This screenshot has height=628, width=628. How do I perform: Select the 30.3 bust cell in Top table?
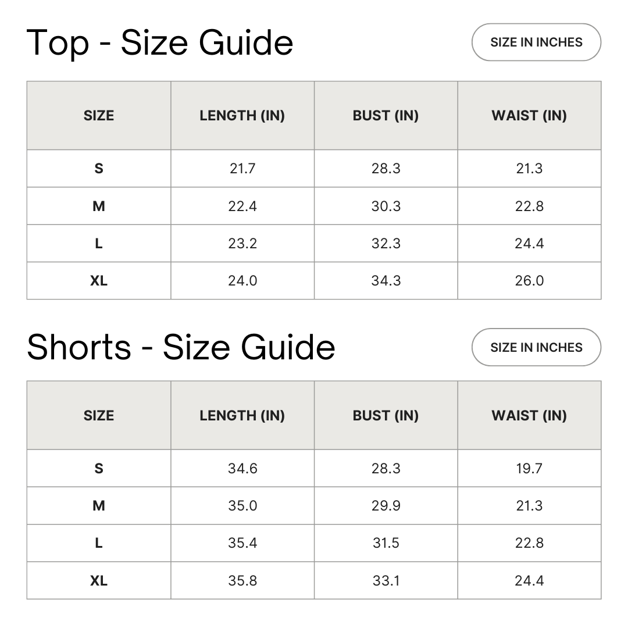click(386, 206)
